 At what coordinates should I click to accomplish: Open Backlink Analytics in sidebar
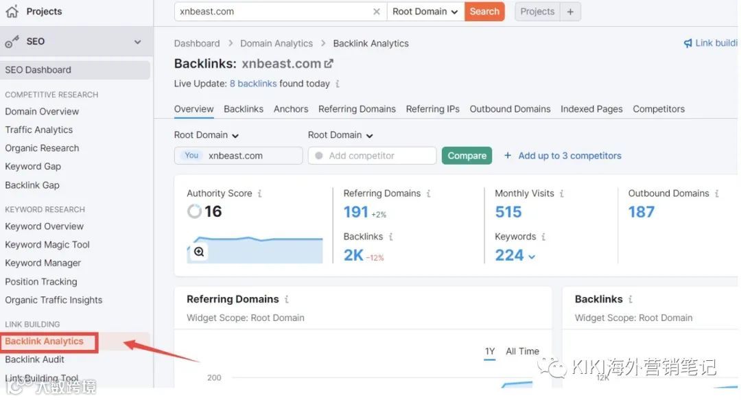click(x=44, y=342)
